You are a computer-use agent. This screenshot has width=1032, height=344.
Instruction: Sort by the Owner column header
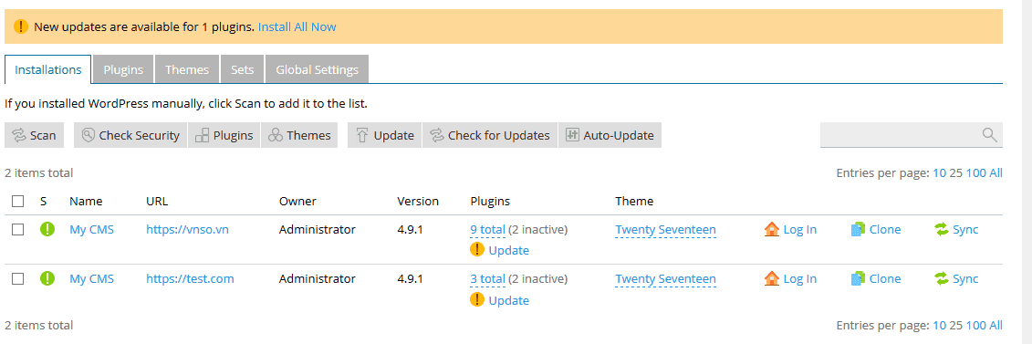click(x=297, y=202)
